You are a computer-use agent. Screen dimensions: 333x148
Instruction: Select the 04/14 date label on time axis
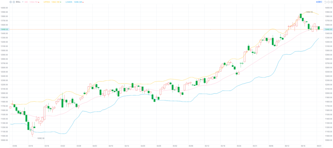(127, 146)
